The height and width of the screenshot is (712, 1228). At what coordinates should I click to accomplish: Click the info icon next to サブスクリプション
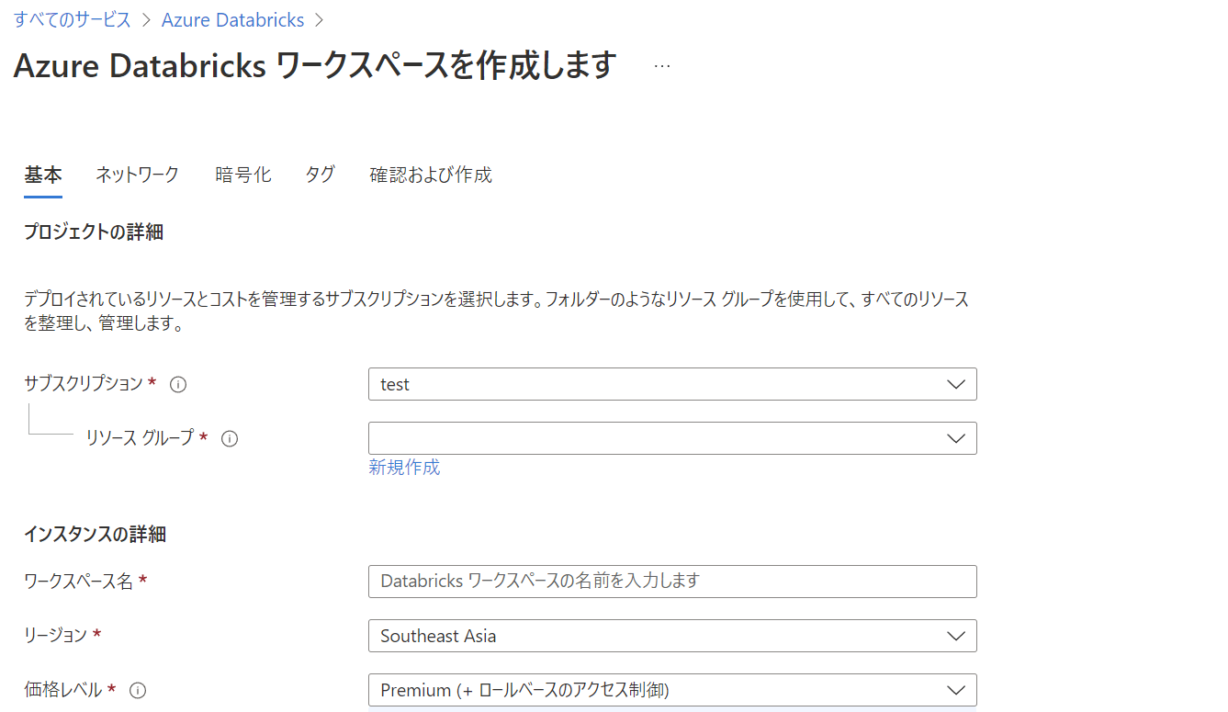click(x=178, y=384)
